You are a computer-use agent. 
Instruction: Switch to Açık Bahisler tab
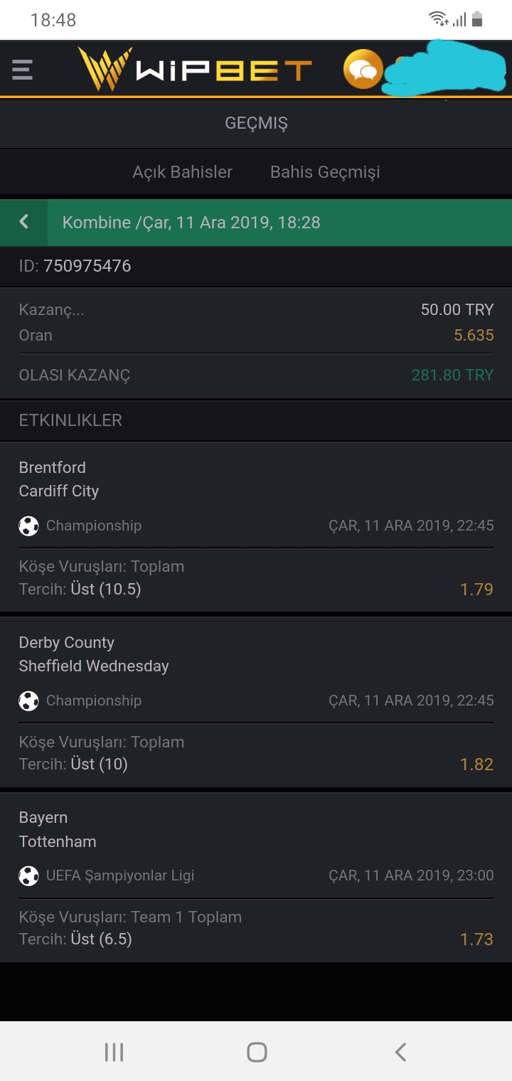(x=182, y=172)
